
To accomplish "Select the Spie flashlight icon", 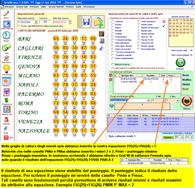I will [7, 47].
